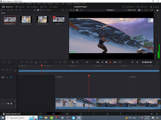Switch to the Fusion page icon
Screen dimensions: 161x120
(x=80, y=114)
